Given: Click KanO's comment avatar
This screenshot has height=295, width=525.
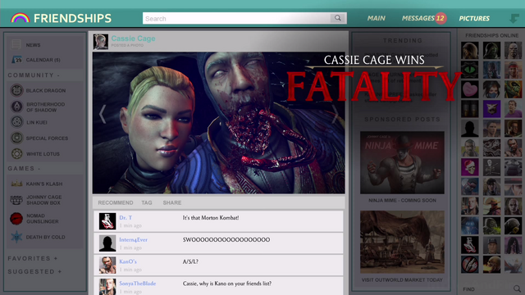Looking at the screenshot, I should [x=107, y=265].
